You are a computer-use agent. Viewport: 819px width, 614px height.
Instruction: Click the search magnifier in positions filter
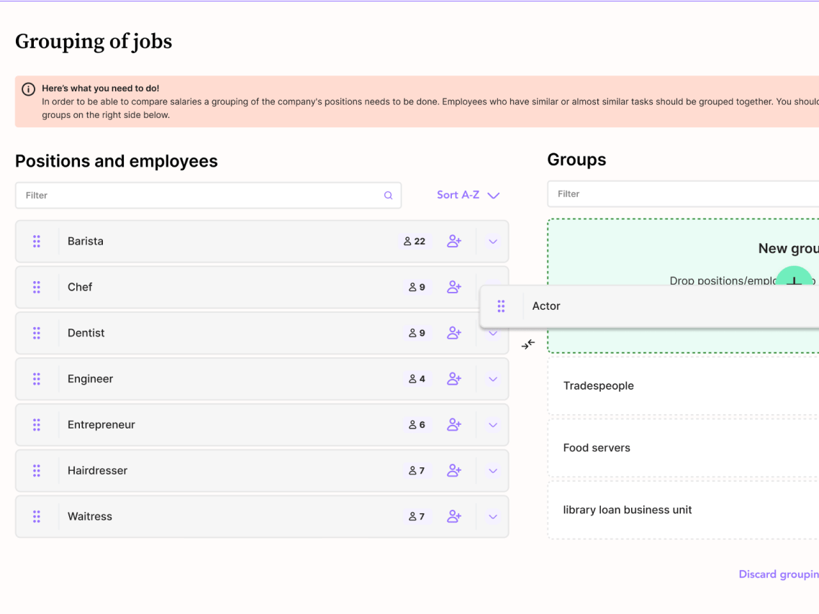pyautogui.click(x=388, y=195)
